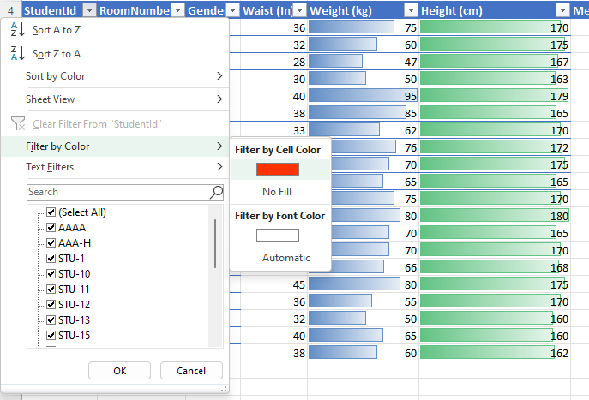Select the height cell showing 172

(495, 147)
